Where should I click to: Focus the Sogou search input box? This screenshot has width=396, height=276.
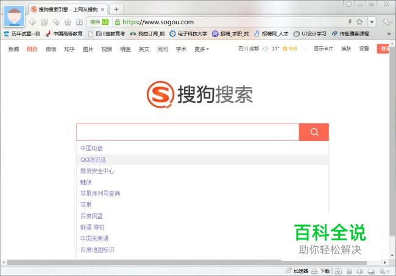tap(188, 132)
